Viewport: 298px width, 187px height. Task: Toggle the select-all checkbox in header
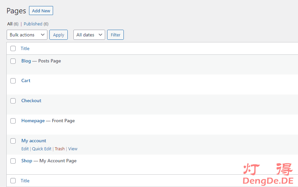click(x=13, y=48)
